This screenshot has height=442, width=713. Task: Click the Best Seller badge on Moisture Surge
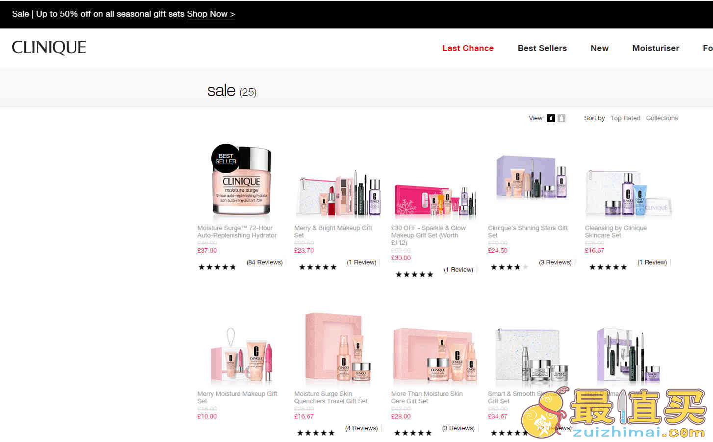pos(226,158)
